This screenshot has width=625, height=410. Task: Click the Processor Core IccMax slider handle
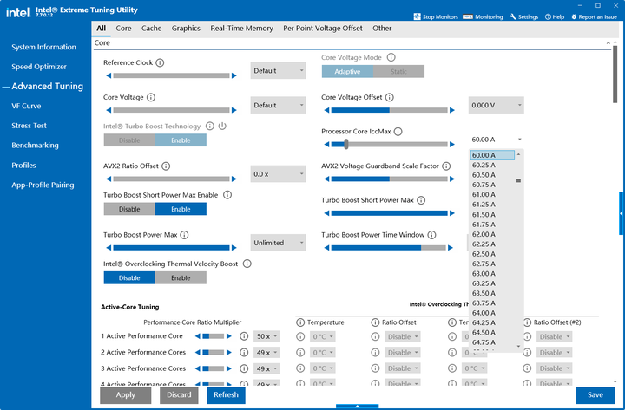click(346, 144)
